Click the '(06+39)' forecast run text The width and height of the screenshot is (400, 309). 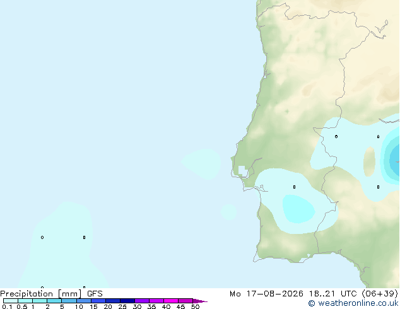380,294
